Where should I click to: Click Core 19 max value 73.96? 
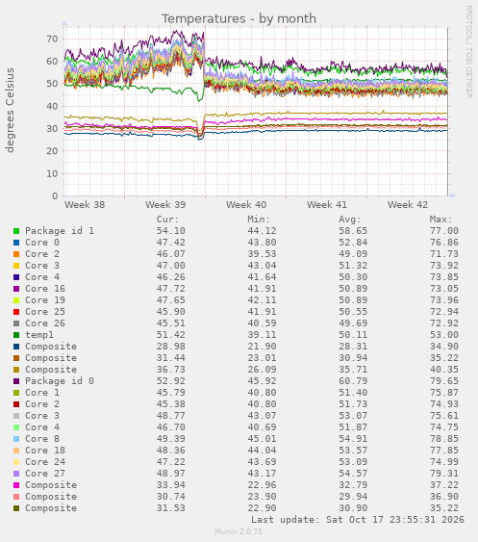pyautogui.click(x=444, y=300)
